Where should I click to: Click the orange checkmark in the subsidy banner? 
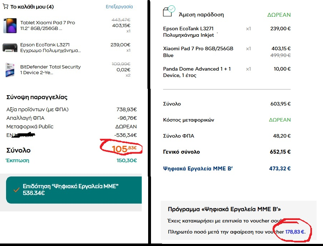16,190
